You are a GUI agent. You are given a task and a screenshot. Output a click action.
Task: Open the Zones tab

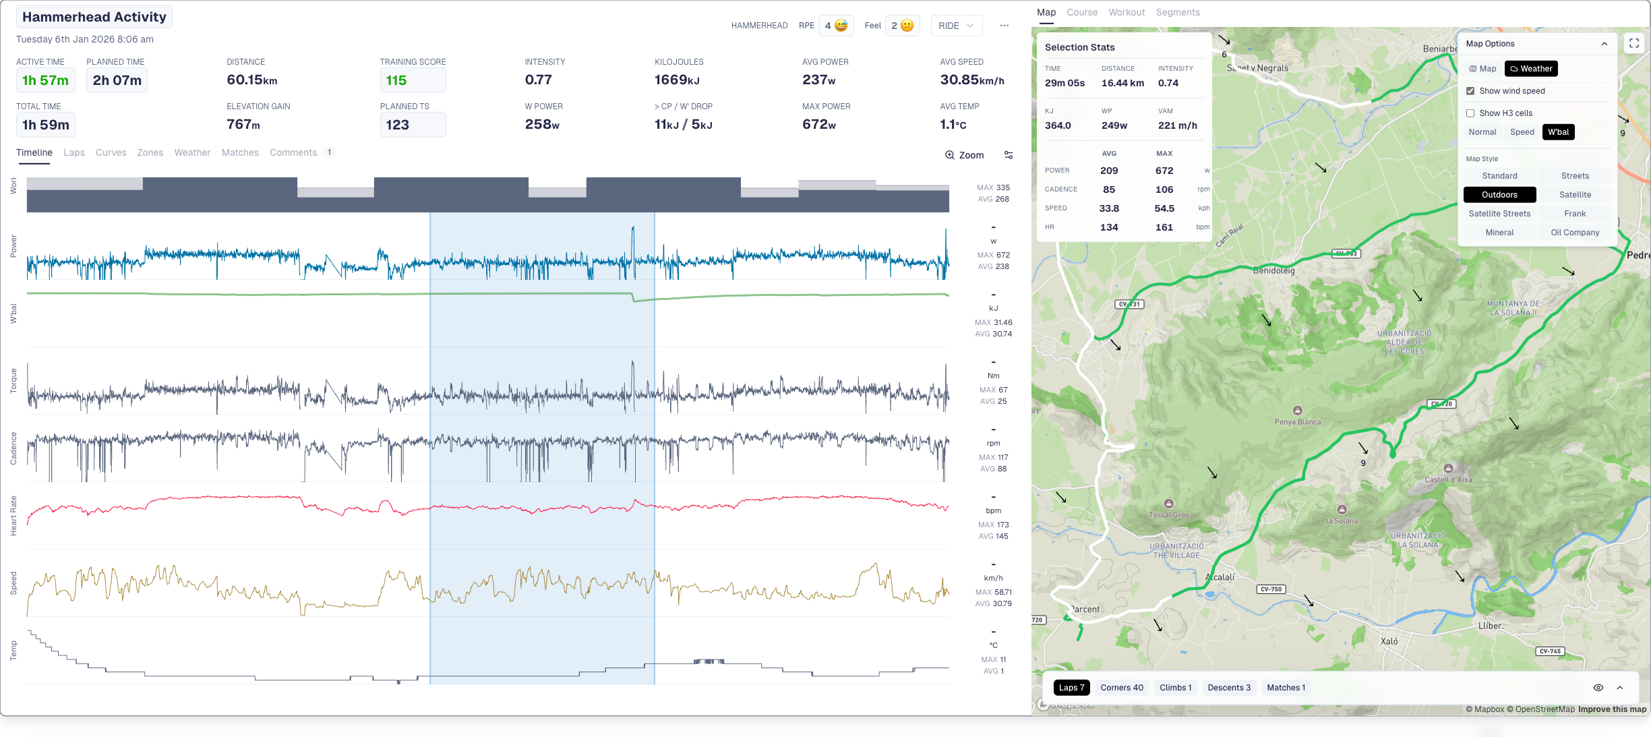click(150, 153)
